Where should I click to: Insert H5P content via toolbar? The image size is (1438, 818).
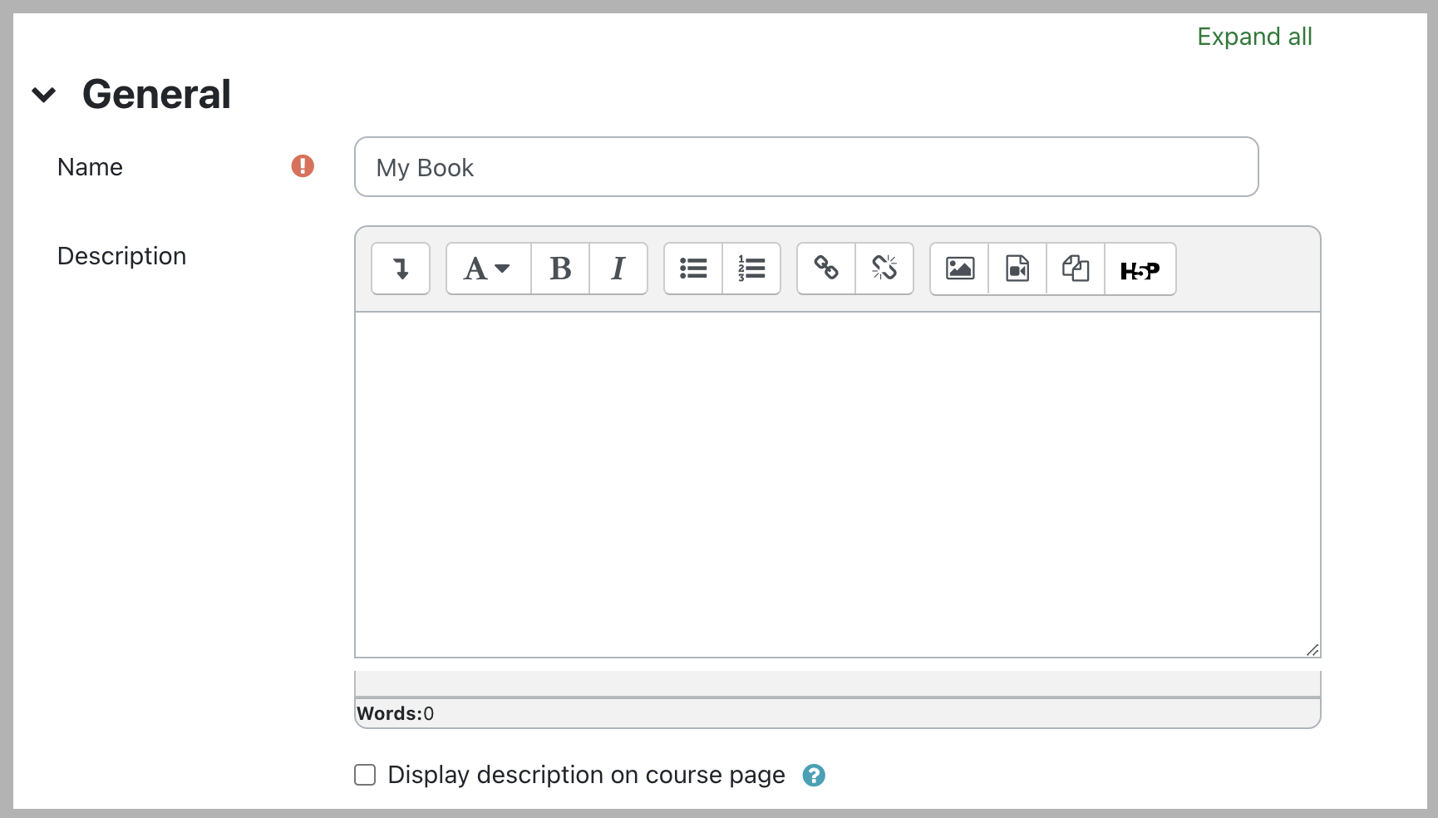(1140, 270)
